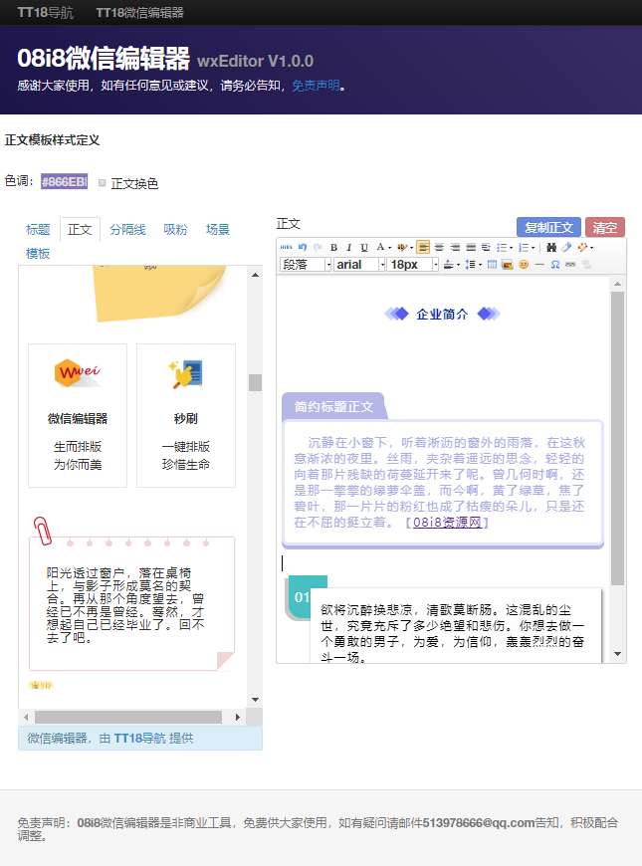Expand the font color dropdown arrow
The width and height of the screenshot is (642, 866).
click(390, 248)
